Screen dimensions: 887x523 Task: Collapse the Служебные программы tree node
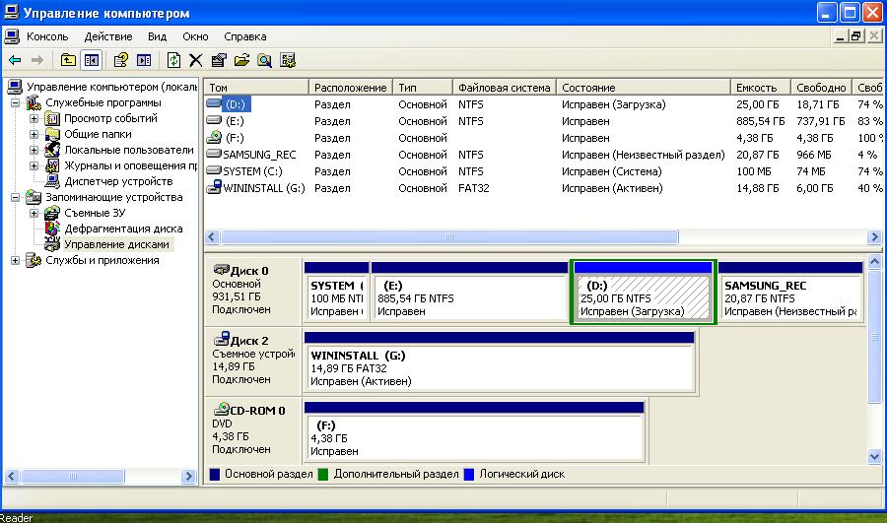[17, 103]
